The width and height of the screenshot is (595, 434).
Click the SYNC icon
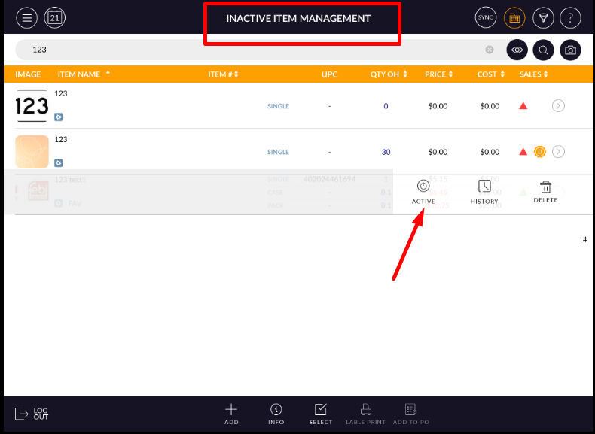[486, 17]
